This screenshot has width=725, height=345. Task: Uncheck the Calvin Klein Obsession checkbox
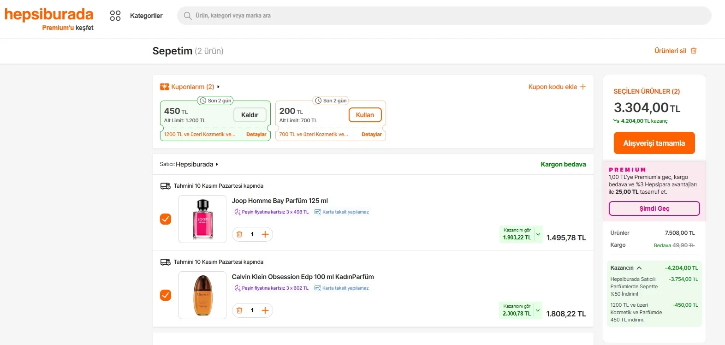[166, 295]
